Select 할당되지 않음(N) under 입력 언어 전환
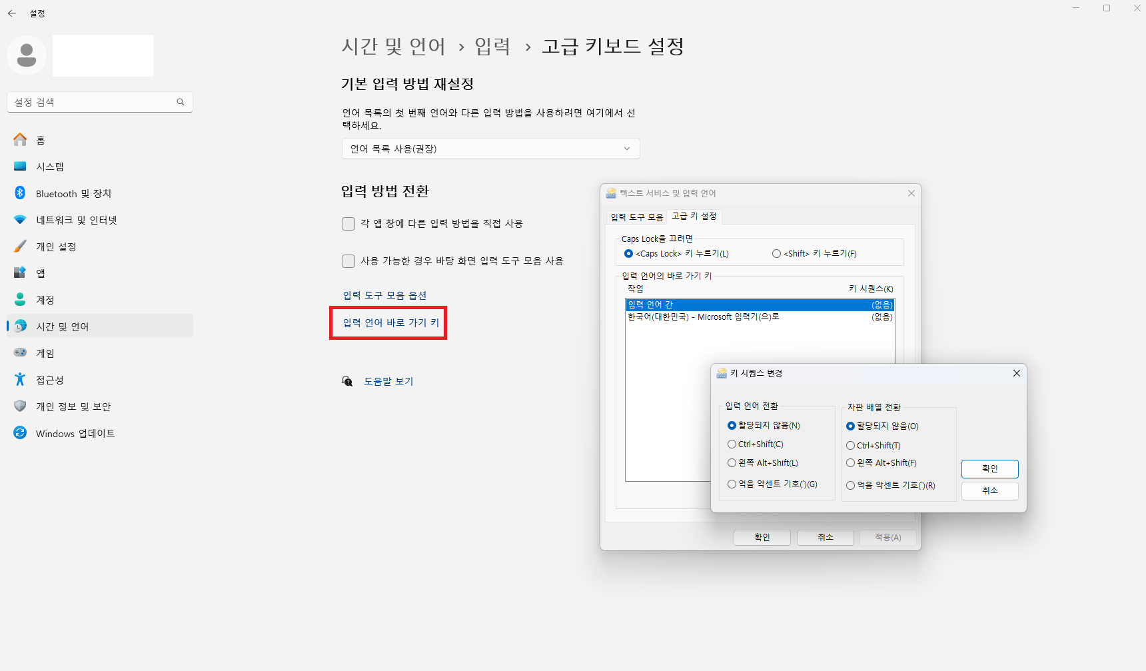This screenshot has height=671, width=1146. 732,426
